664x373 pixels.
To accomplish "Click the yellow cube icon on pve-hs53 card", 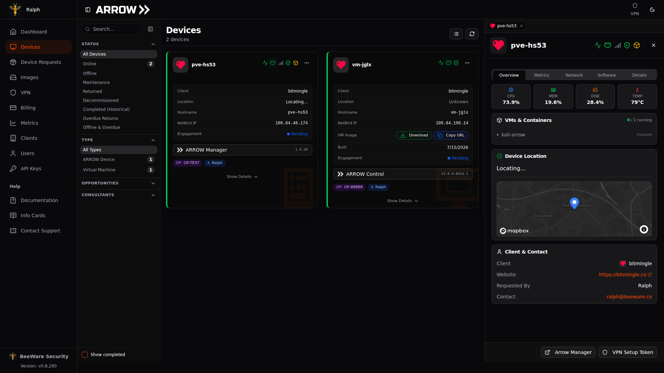I will 296,63.
